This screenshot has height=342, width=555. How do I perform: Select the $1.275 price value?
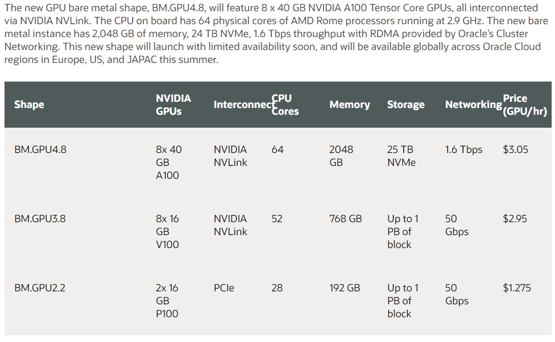pos(517,288)
